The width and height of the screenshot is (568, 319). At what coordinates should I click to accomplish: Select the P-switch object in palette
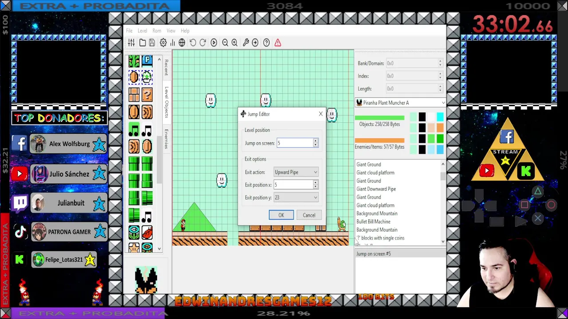(x=147, y=61)
